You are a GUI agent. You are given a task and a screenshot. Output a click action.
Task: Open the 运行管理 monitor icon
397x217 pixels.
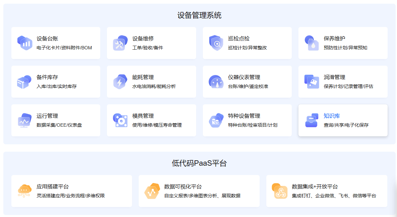tap(25, 120)
